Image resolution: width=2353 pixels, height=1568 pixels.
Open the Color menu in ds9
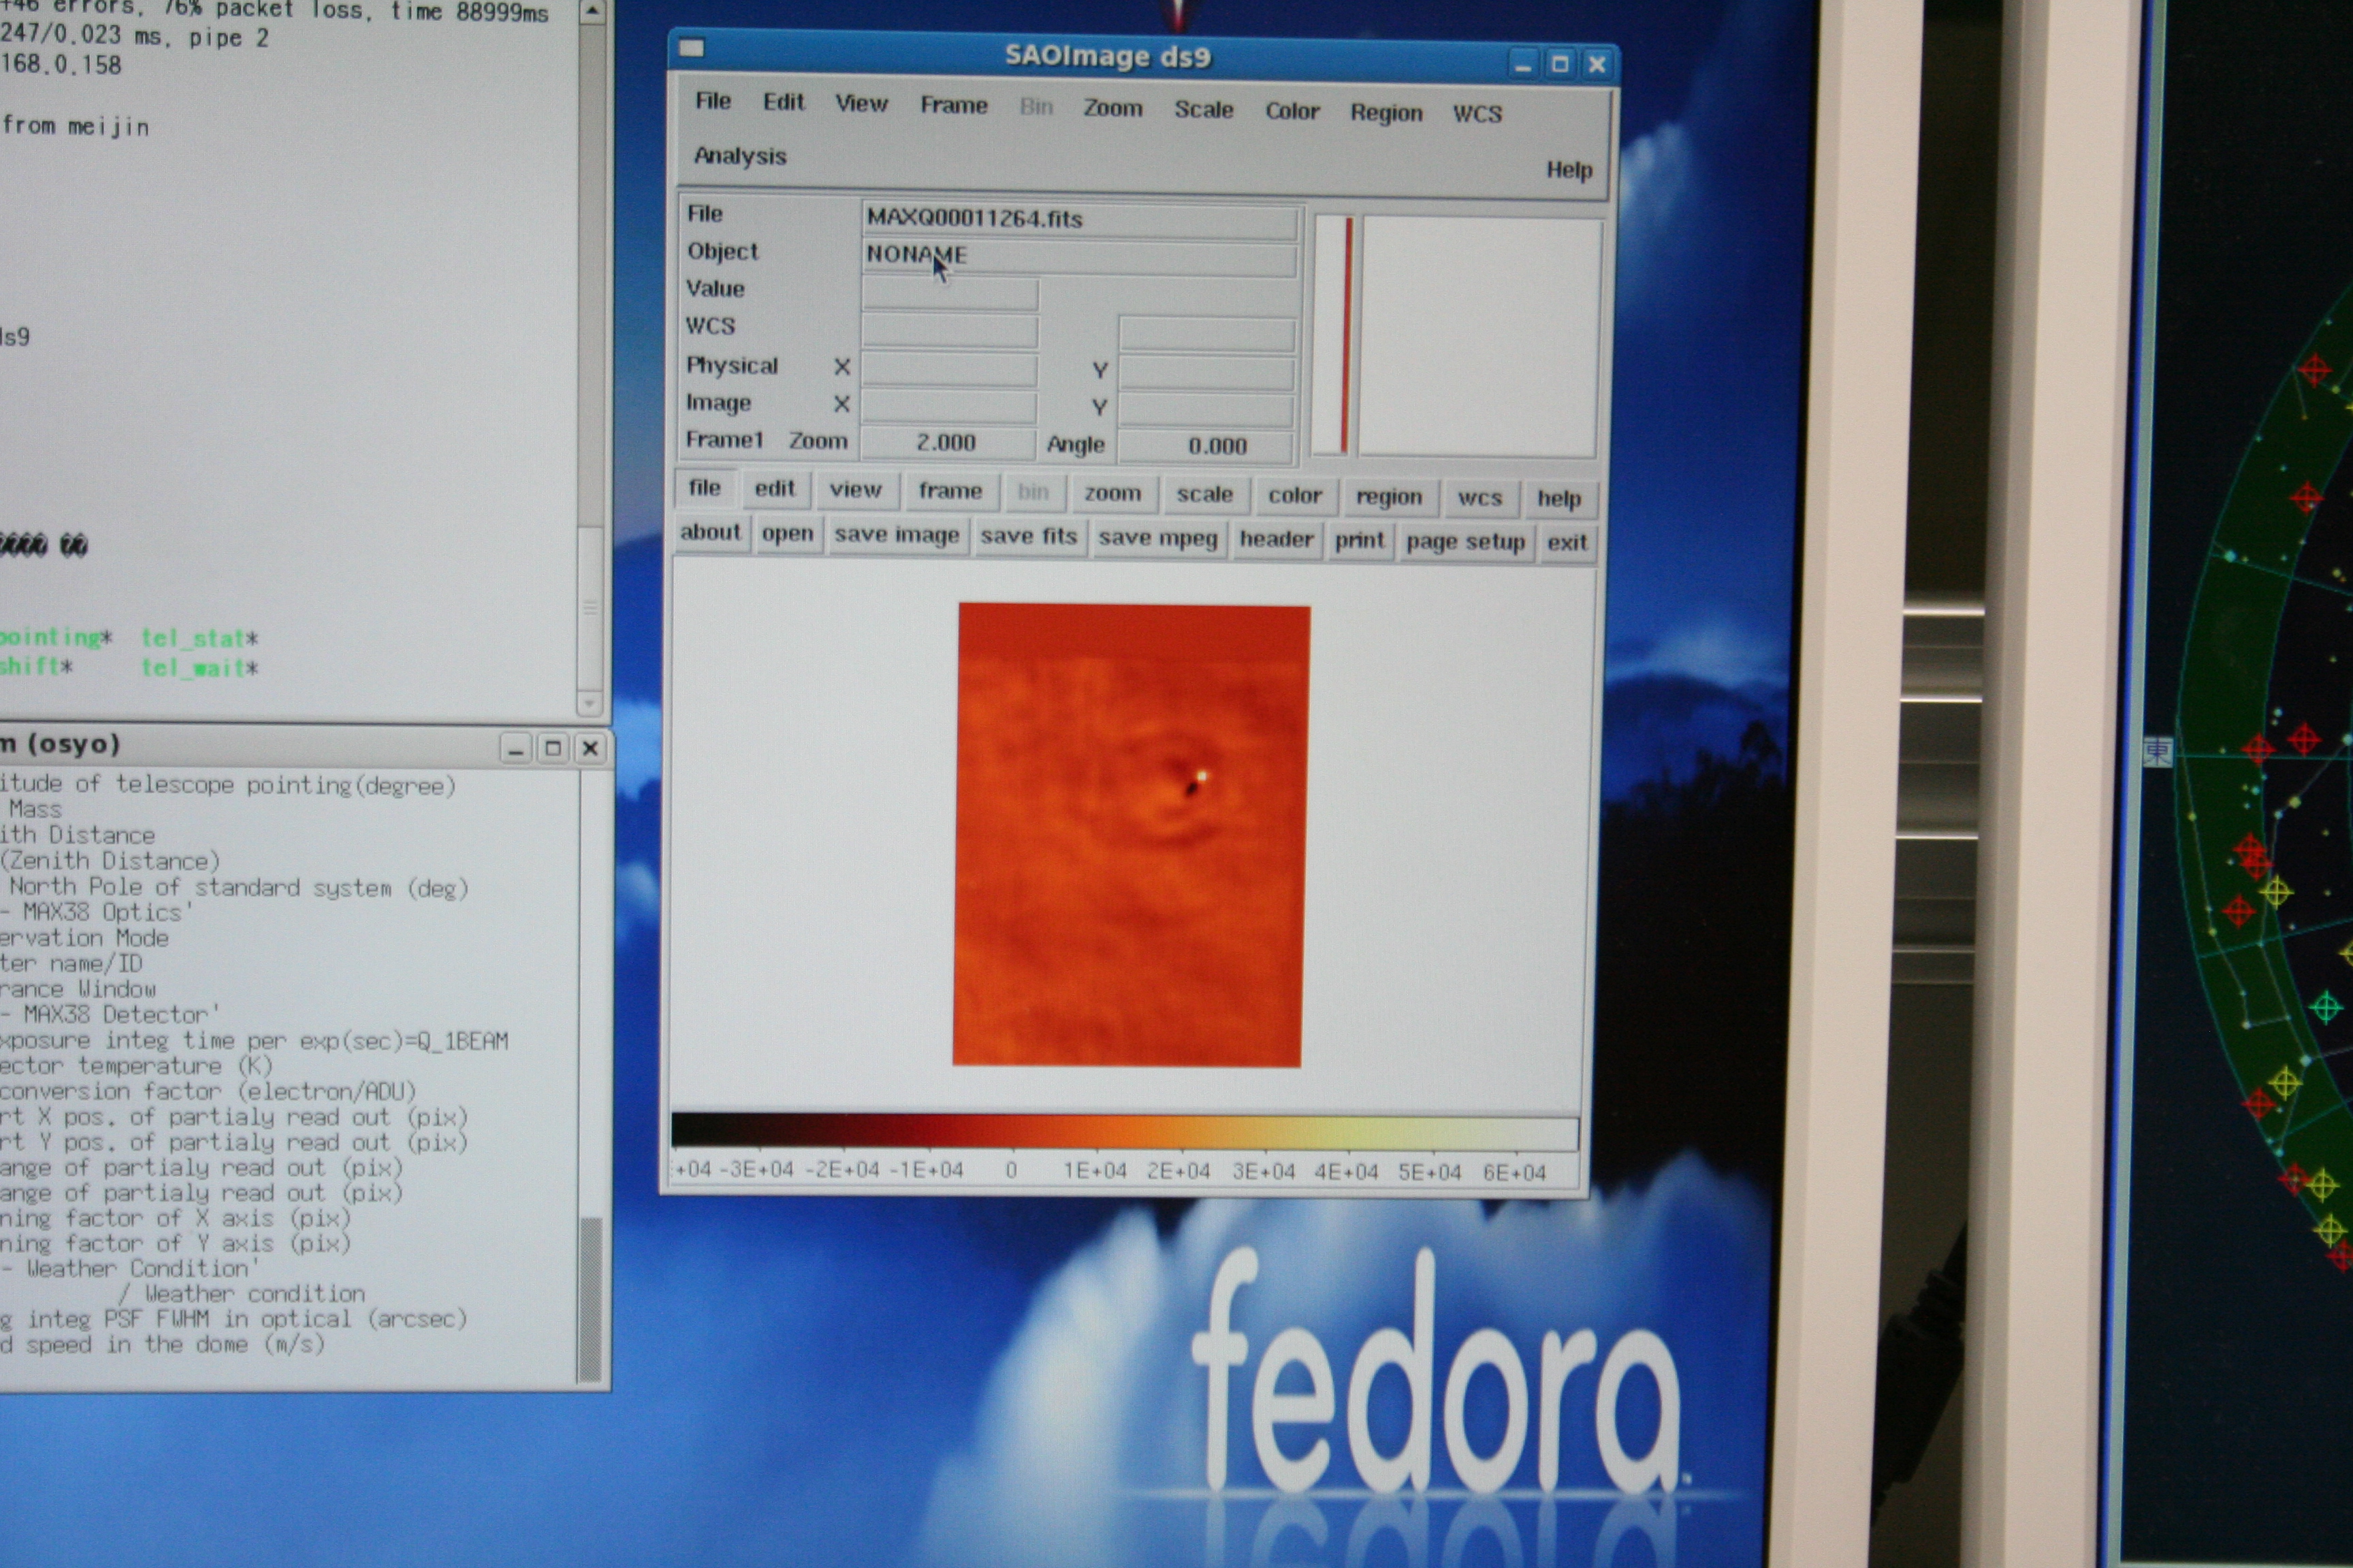[x=1292, y=111]
